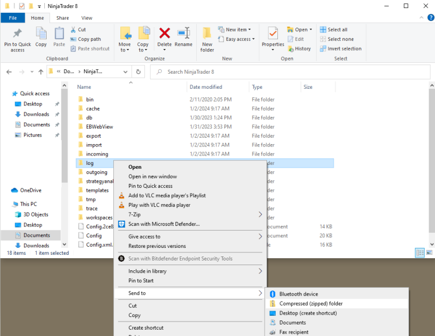435x336 pixels.
Task: Open the New item dropdown
Action: point(234,29)
